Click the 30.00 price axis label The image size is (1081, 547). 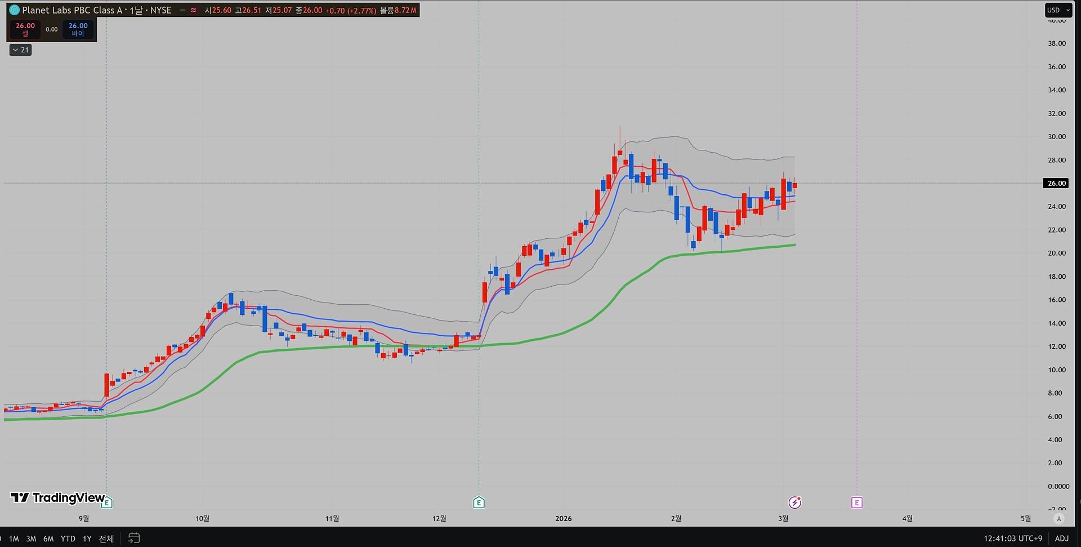pos(1057,136)
